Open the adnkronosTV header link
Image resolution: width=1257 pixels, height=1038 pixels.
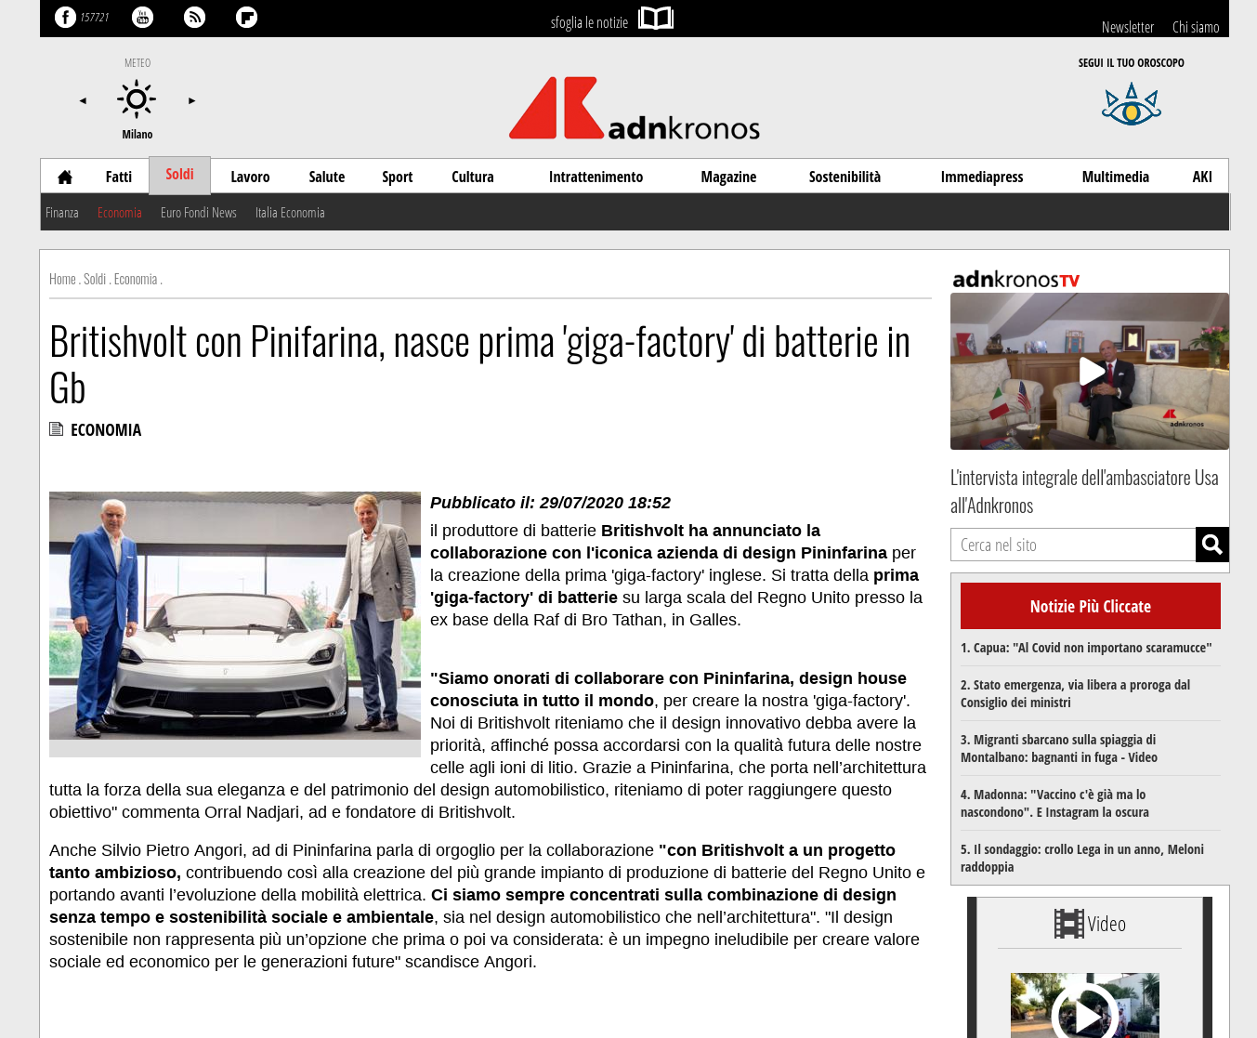tap(1016, 279)
